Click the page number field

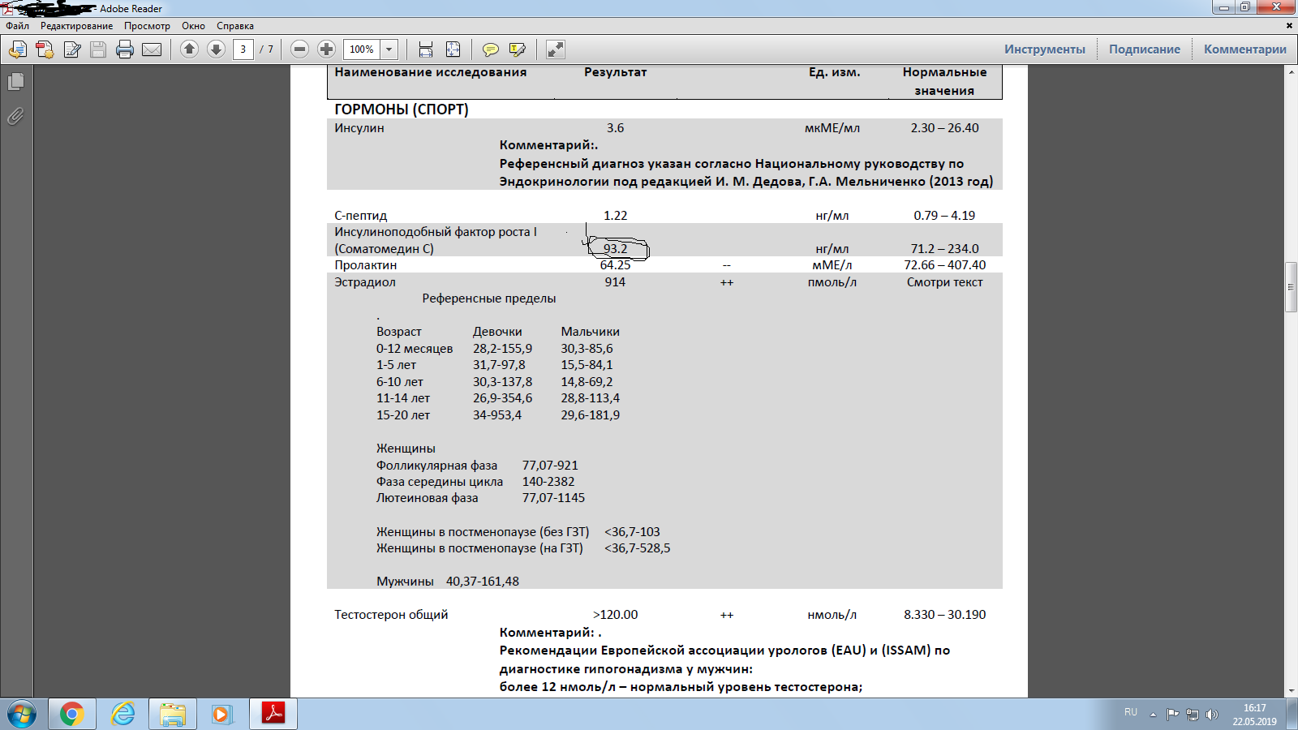(x=243, y=49)
